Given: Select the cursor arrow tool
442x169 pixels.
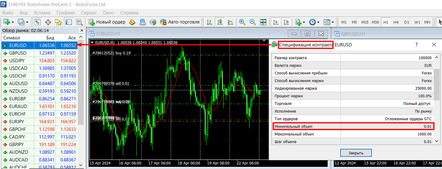Looking at the screenshot, I should click(x=440, y=22).
